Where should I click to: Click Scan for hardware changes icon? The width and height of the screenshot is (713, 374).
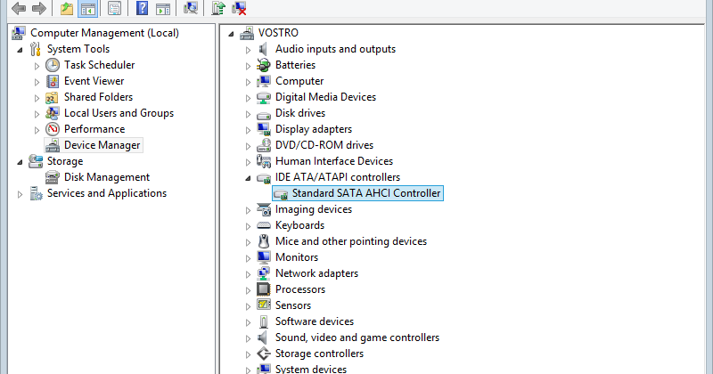click(x=191, y=8)
